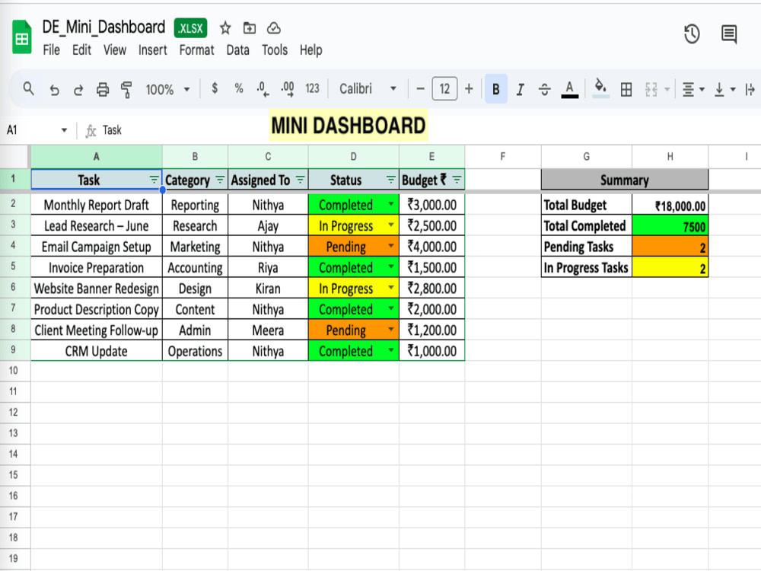Select the green Total Completed 7500 cell
Image resolution: width=761 pixels, height=571 pixels.
[x=670, y=226]
